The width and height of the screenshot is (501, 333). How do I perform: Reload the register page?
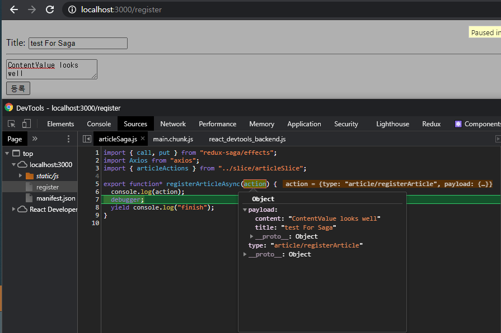point(49,9)
